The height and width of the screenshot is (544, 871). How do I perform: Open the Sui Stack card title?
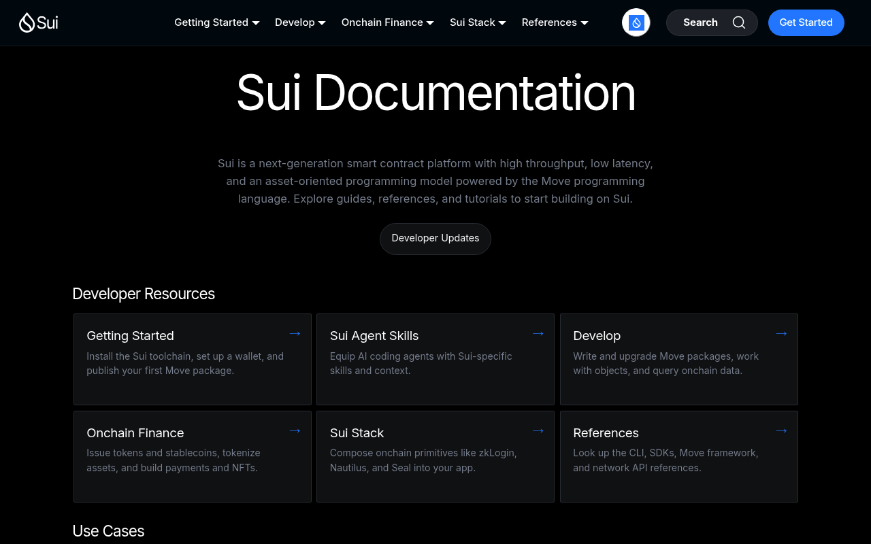(x=357, y=433)
